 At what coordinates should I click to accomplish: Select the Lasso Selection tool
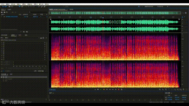point(39,6)
